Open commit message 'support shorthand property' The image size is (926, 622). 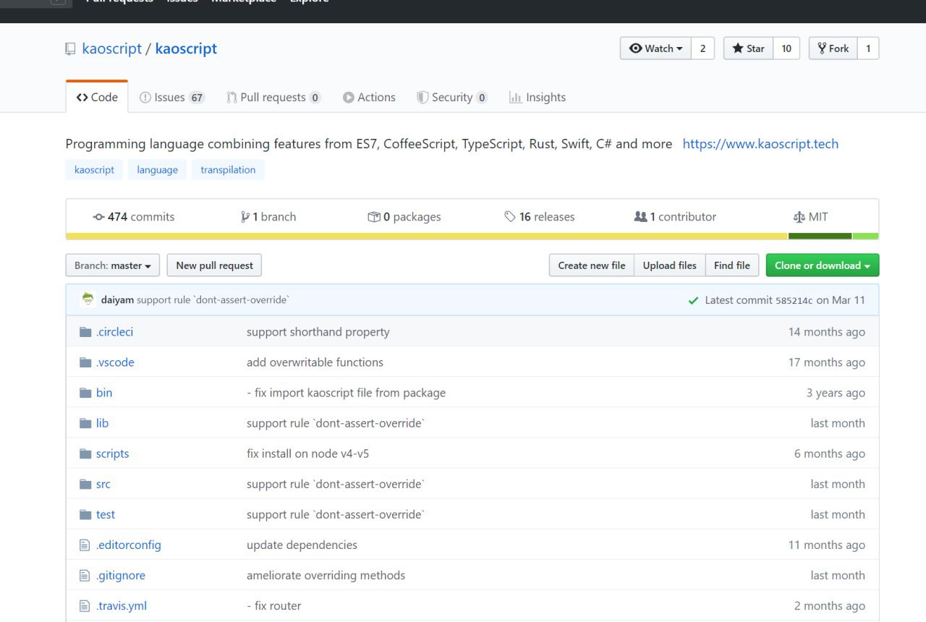coord(318,332)
